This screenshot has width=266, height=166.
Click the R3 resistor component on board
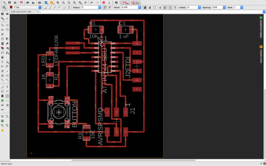[86, 133]
